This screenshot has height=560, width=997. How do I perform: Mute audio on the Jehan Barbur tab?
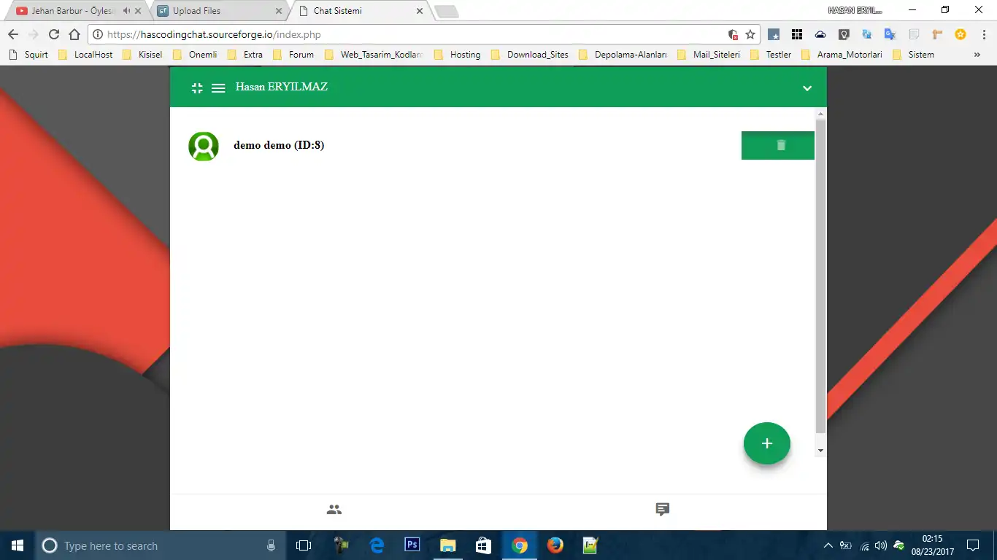coord(126,11)
